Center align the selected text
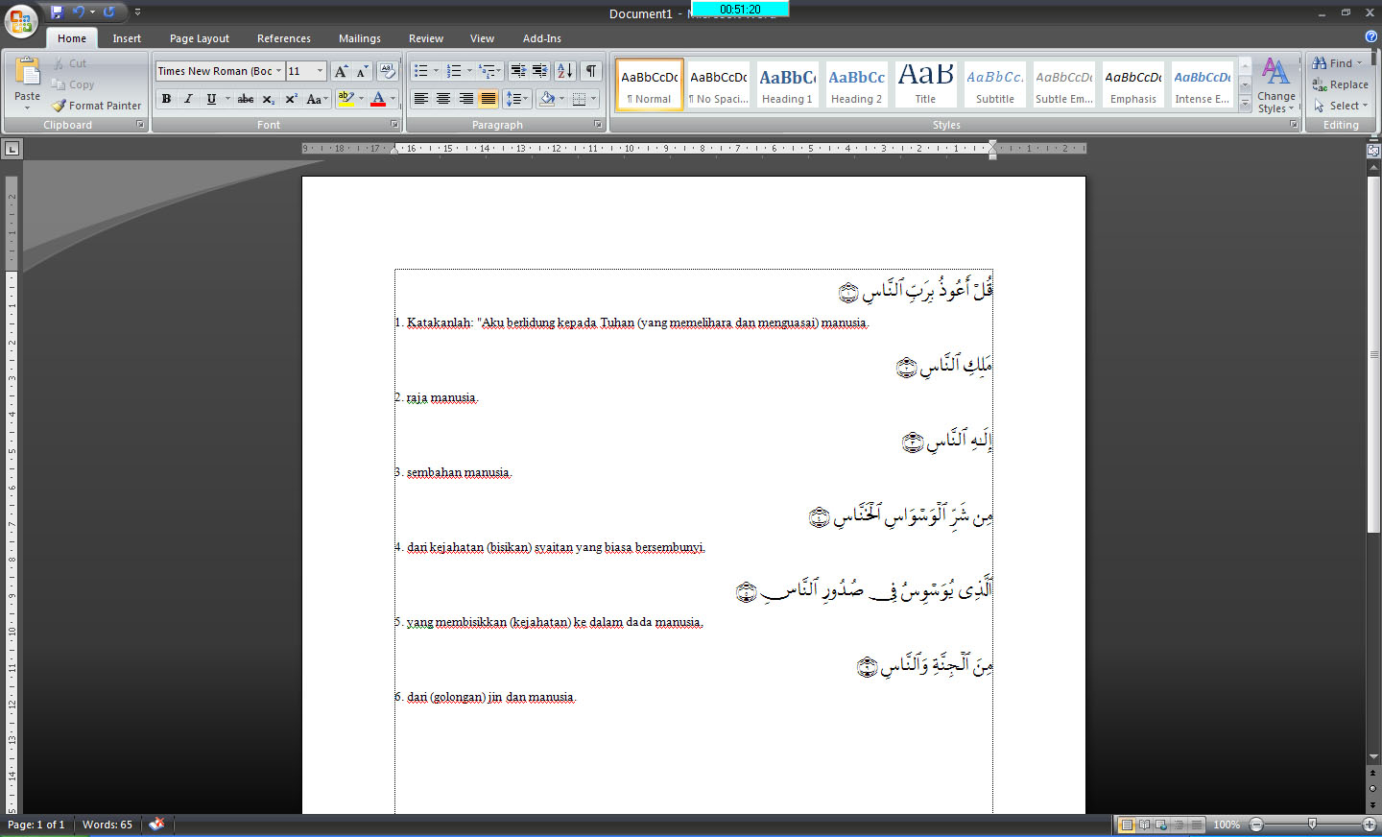This screenshot has height=837, width=1382. click(442, 99)
